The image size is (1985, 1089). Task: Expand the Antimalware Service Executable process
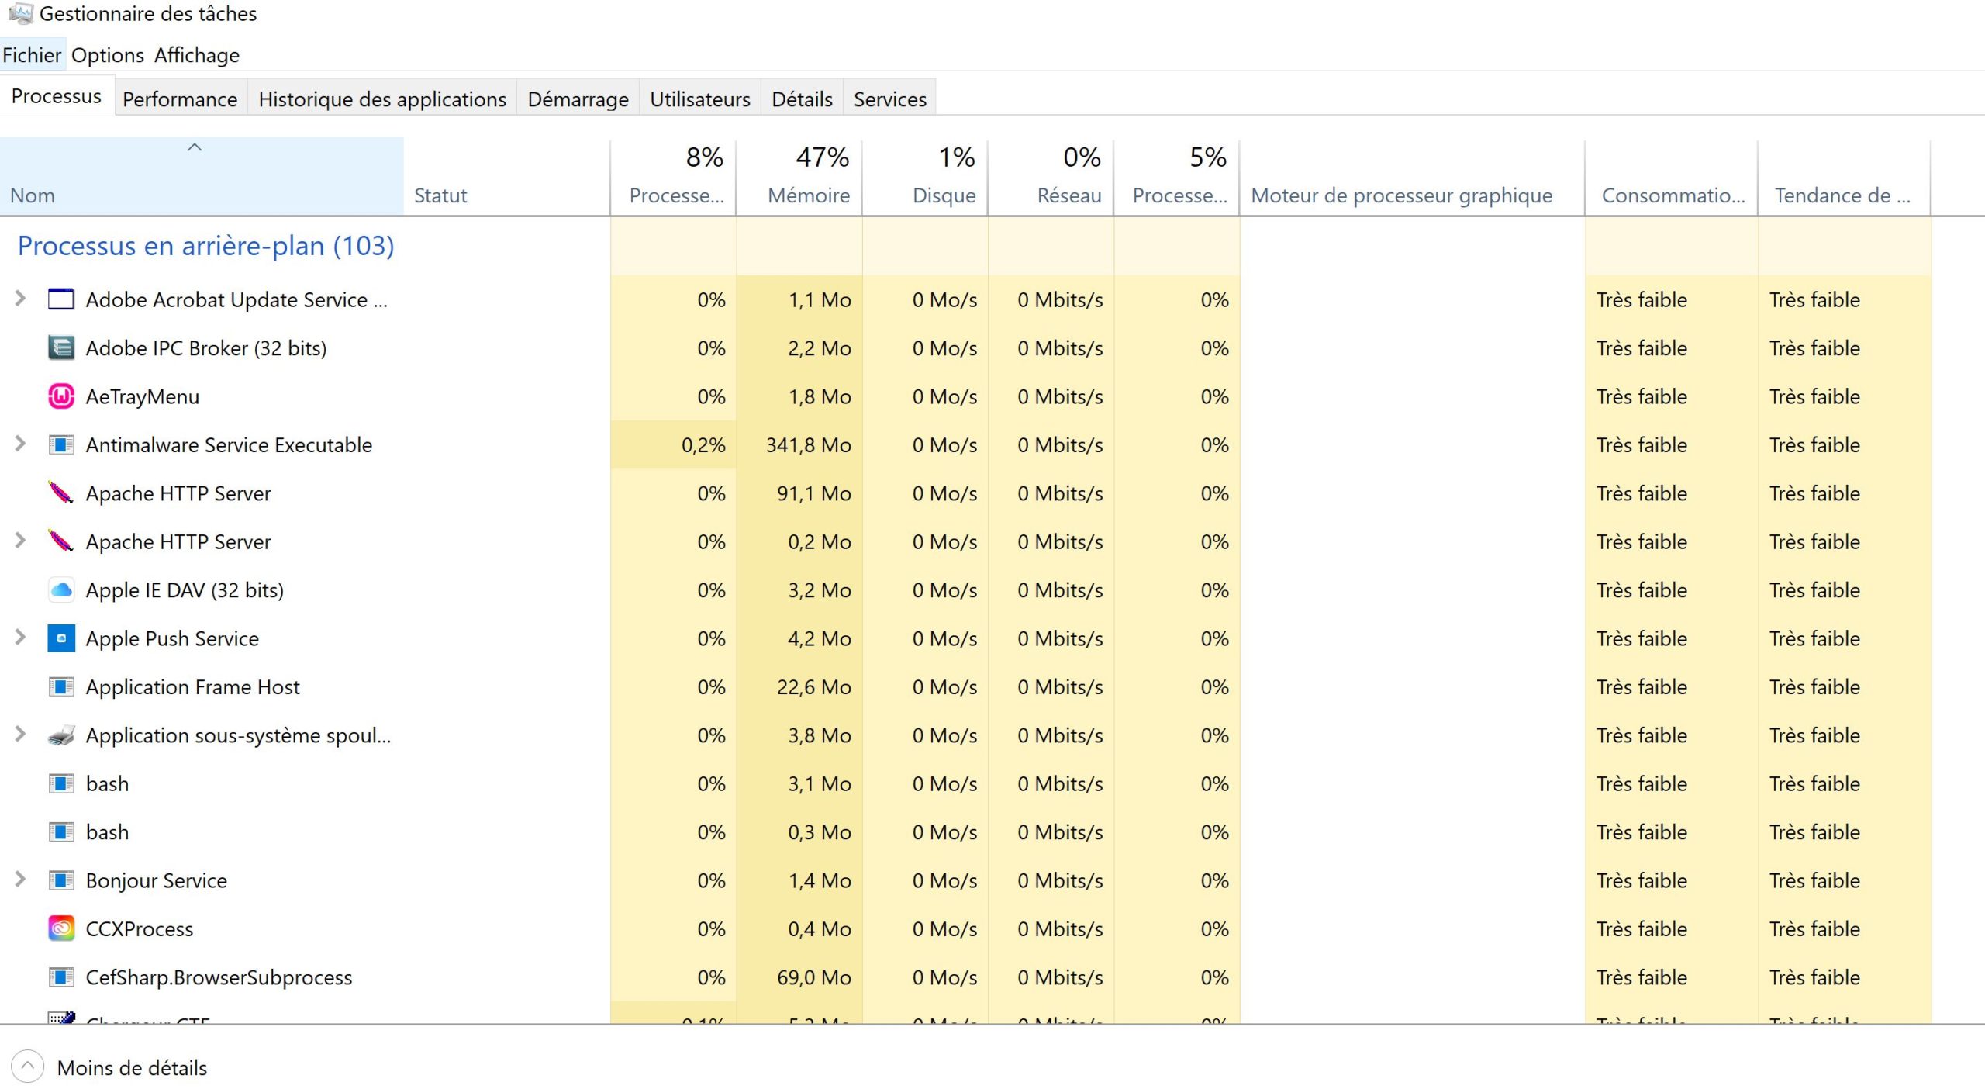(x=20, y=444)
